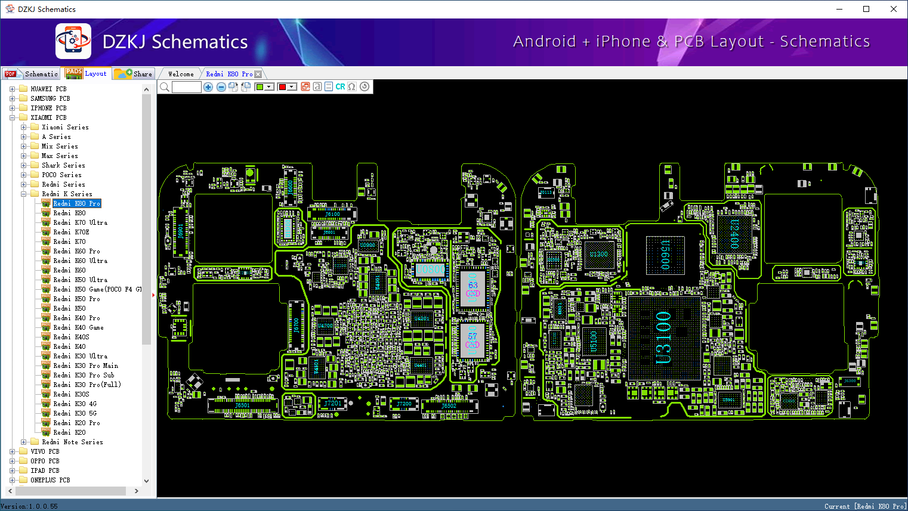Open Redmi K60 Pro layout

click(77, 251)
